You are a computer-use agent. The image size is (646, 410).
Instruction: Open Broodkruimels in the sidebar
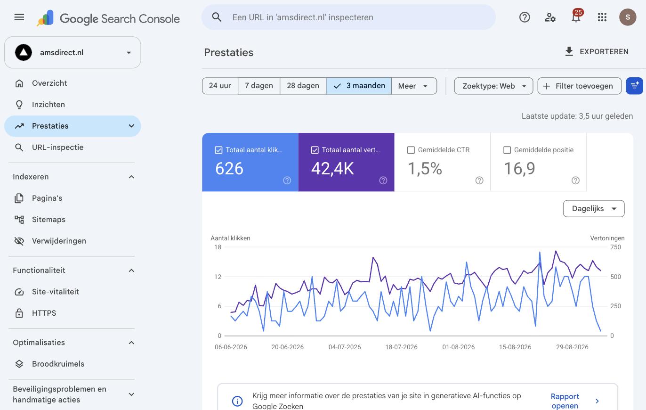click(73, 364)
